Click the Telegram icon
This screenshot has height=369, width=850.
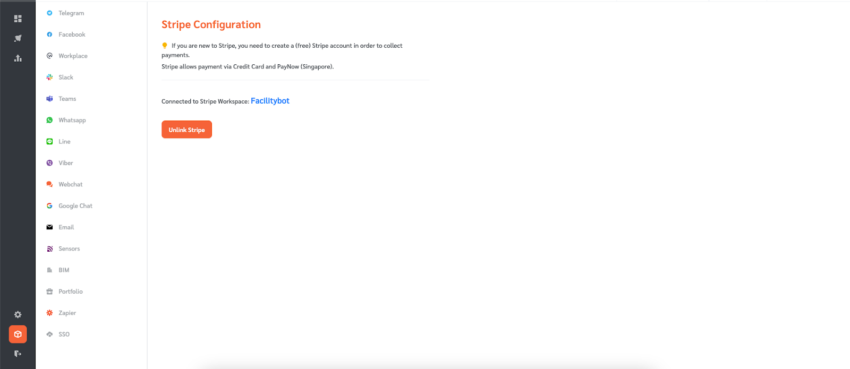click(x=49, y=13)
